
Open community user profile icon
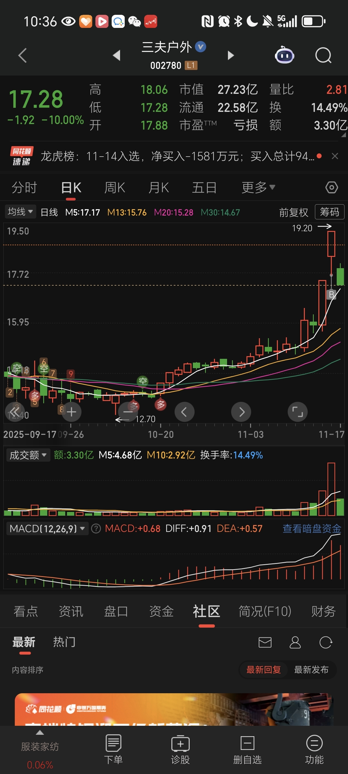coord(295,642)
